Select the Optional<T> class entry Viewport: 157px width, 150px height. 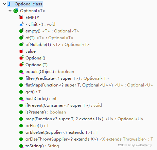(33, 11)
